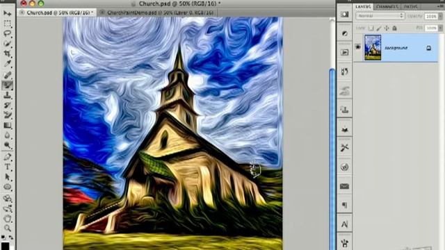Viewport: 445px width, 250px height.
Task: Reset default or swap colors icons
Action: pyautogui.click(x=8, y=237)
